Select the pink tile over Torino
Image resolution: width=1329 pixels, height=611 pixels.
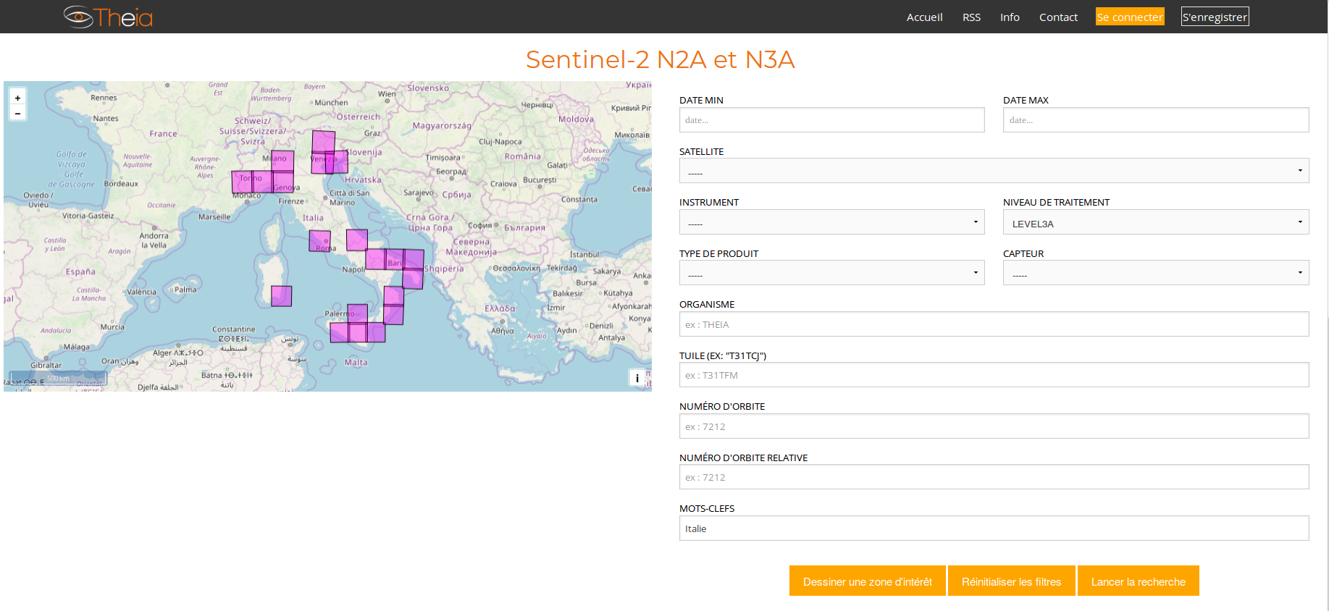coord(242,182)
